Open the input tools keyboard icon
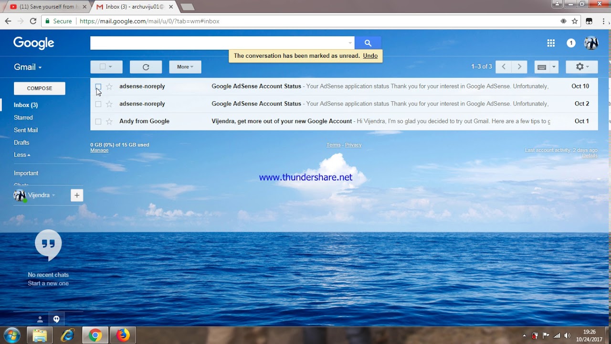The width and height of the screenshot is (611, 344). click(x=542, y=67)
